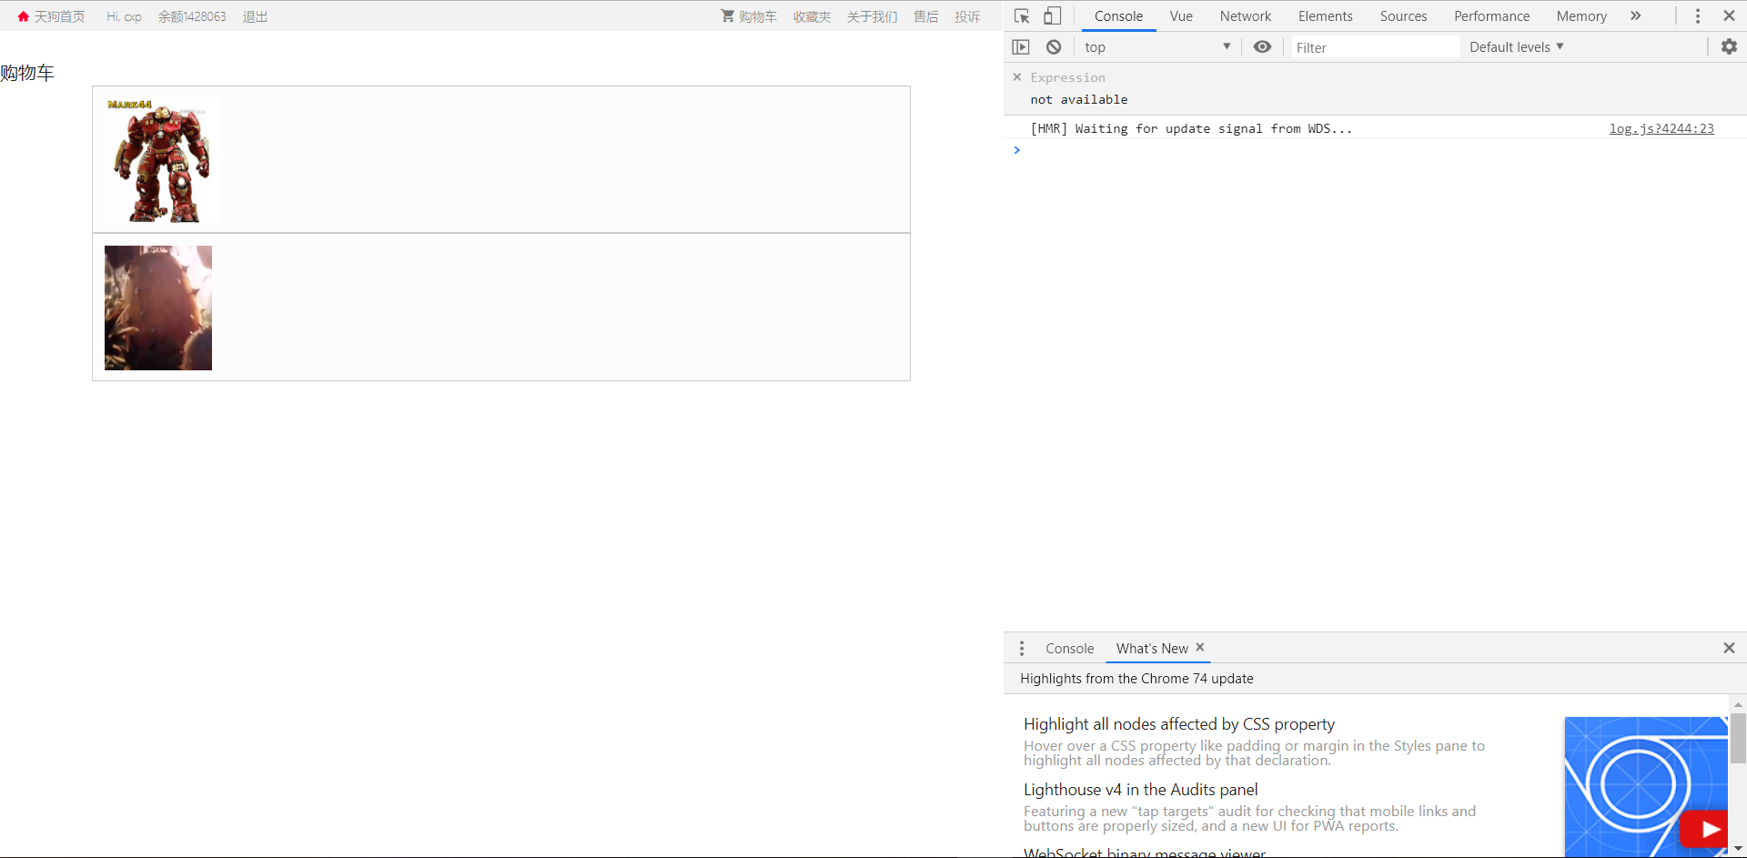Image resolution: width=1747 pixels, height=858 pixels.
Task: Open the 关于我们 about link
Action: [x=872, y=16]
